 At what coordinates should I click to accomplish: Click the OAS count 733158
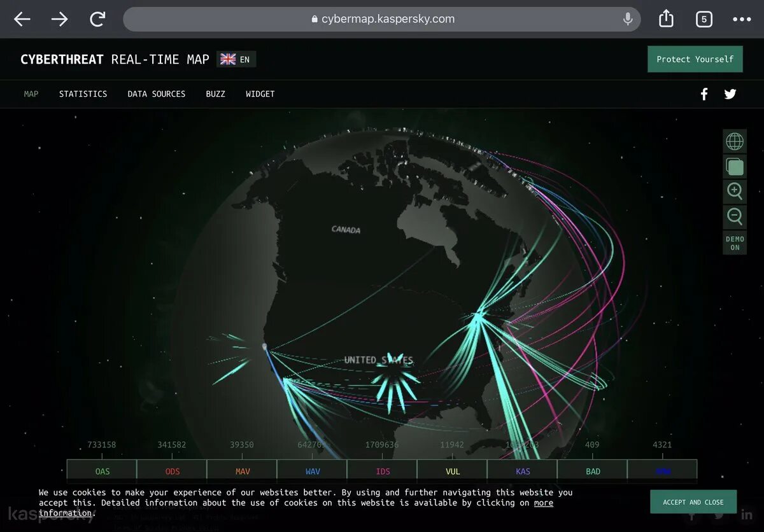tap(102, 445)
